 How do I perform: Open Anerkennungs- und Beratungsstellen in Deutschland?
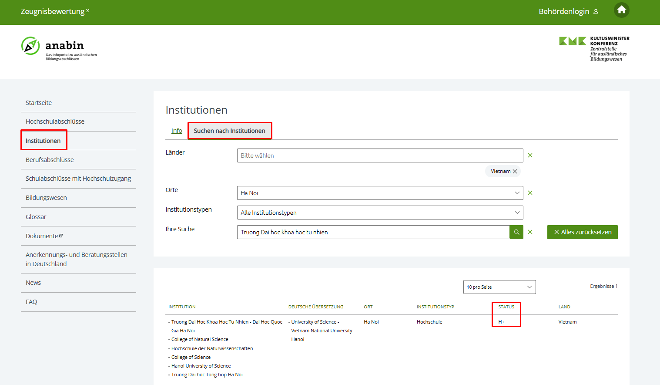pos(77,259)
